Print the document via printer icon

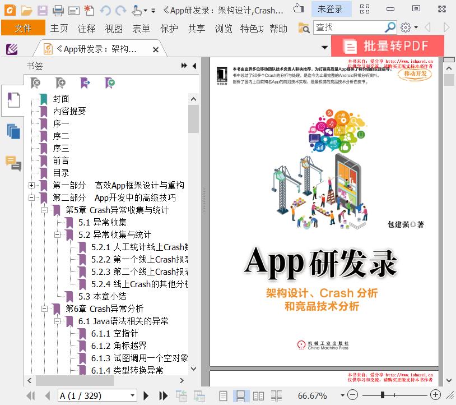click(x=58, y=11)
